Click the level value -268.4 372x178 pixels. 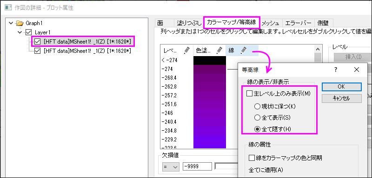[169, 78]
